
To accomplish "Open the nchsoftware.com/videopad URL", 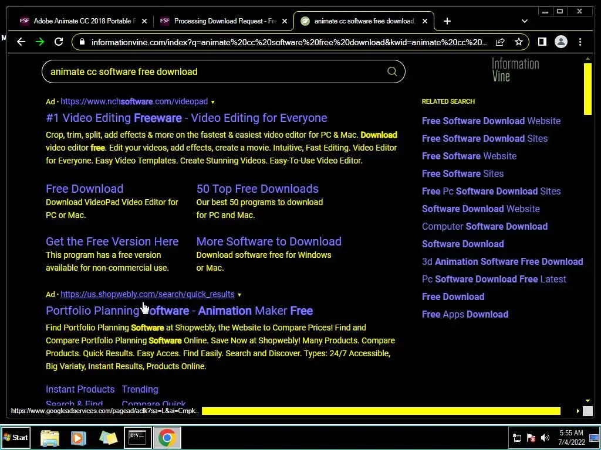I will [134, 101].
